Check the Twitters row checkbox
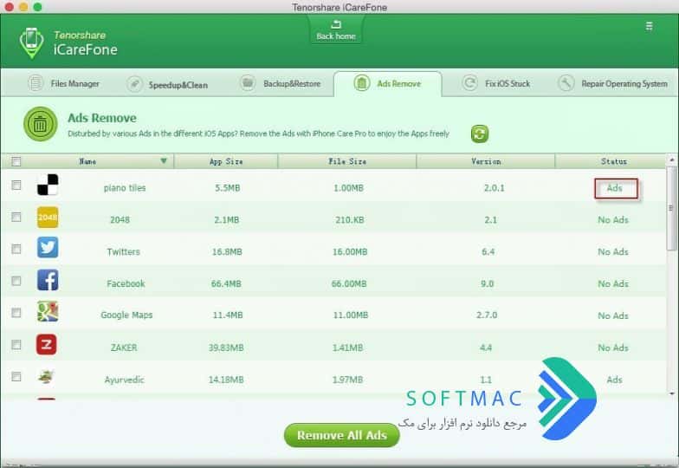The image size is (679, 468). click(x=16, y=250)
